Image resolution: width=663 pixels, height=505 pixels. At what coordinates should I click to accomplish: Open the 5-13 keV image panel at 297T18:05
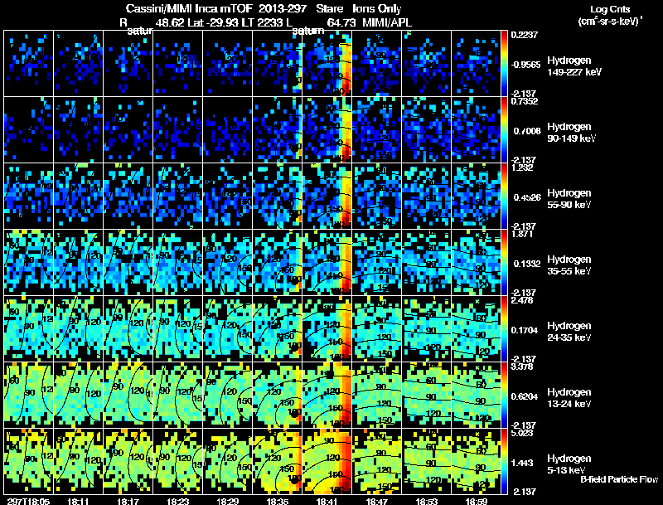(28, 461)
